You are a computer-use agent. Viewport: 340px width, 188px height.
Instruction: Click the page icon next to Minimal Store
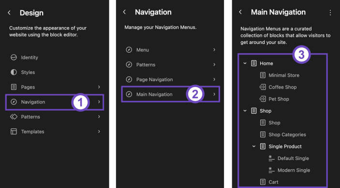(x=263, y=75)
